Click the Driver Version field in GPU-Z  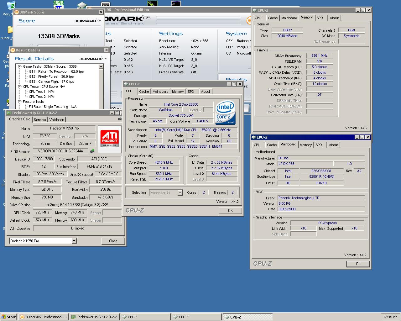point(77,205)
